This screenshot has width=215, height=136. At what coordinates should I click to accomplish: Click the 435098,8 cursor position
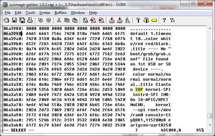[171, 130]
